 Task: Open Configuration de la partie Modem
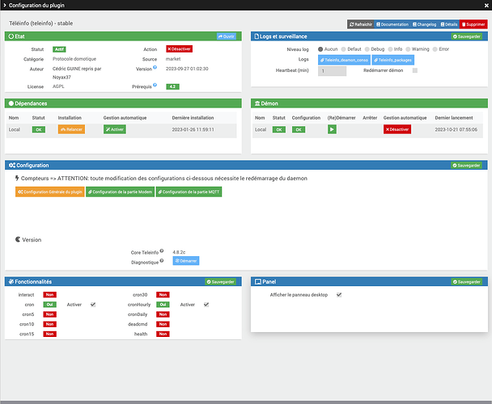point(121,192)
